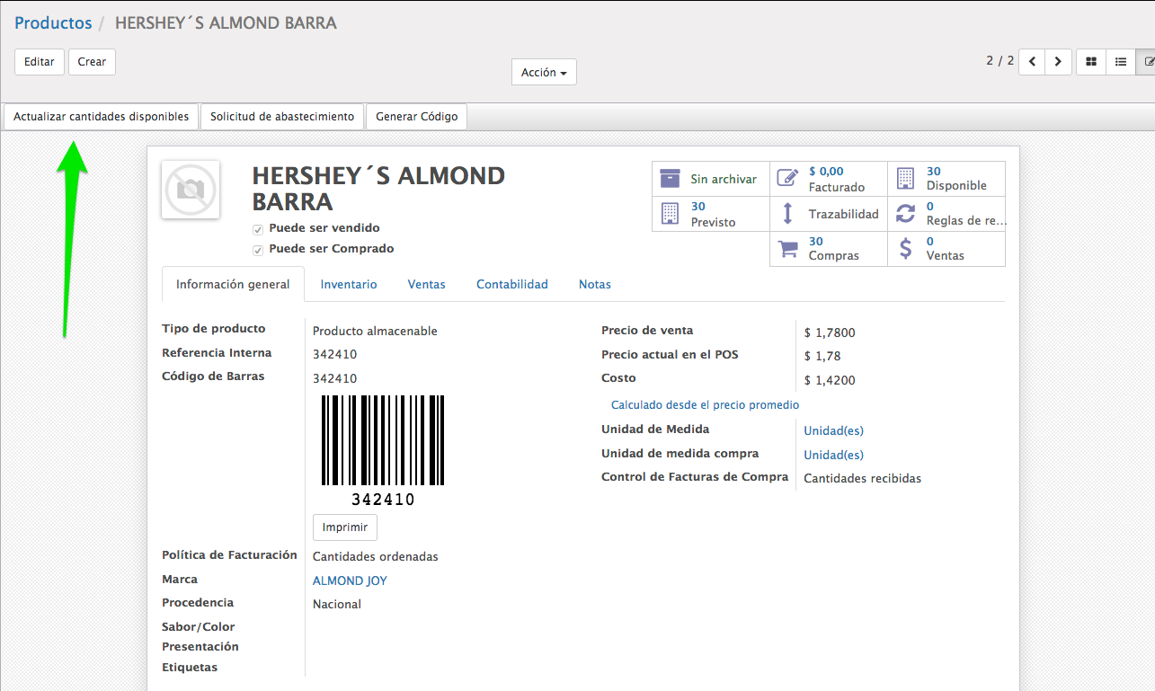Open the Facturado pencil-edit icon
Viewport: 1155px width, 691px height.
tap(787, 178)
